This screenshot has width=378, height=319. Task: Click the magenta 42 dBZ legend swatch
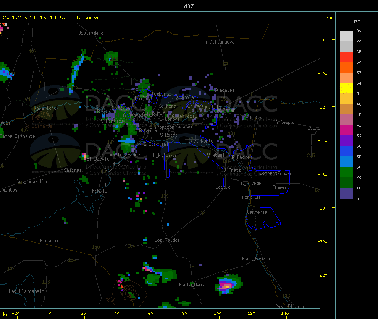click(346, 130)
